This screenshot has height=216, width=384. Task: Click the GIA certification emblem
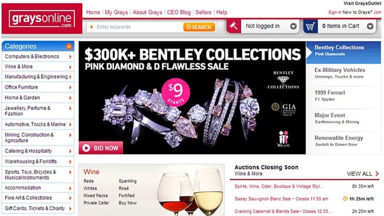pyautogui.click(x=284, y=108)
